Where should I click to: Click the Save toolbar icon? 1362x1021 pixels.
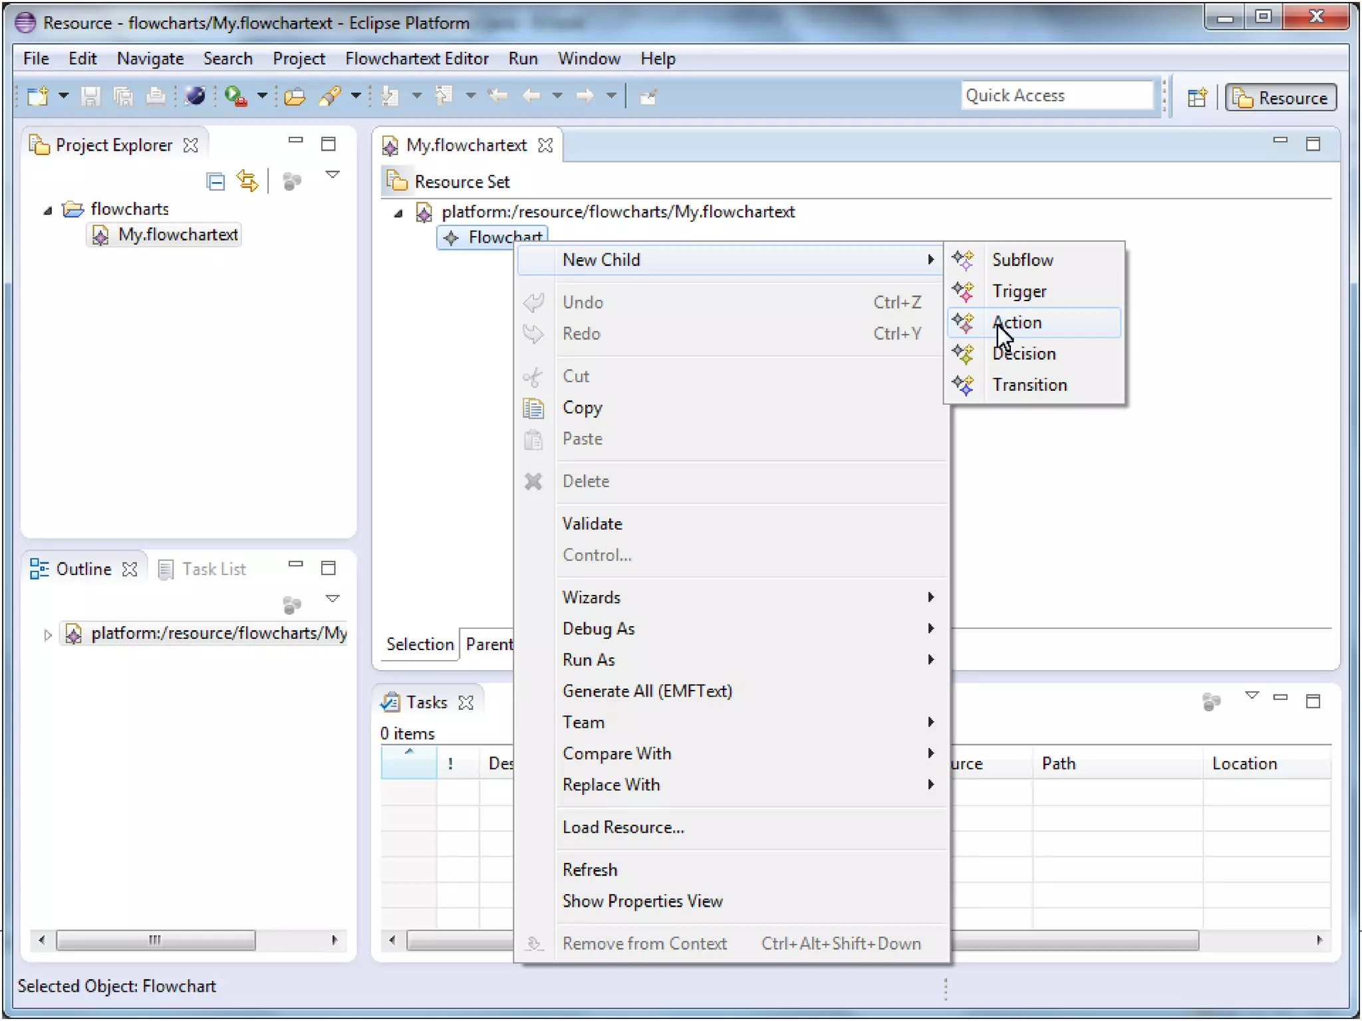(x=90, y=97)
